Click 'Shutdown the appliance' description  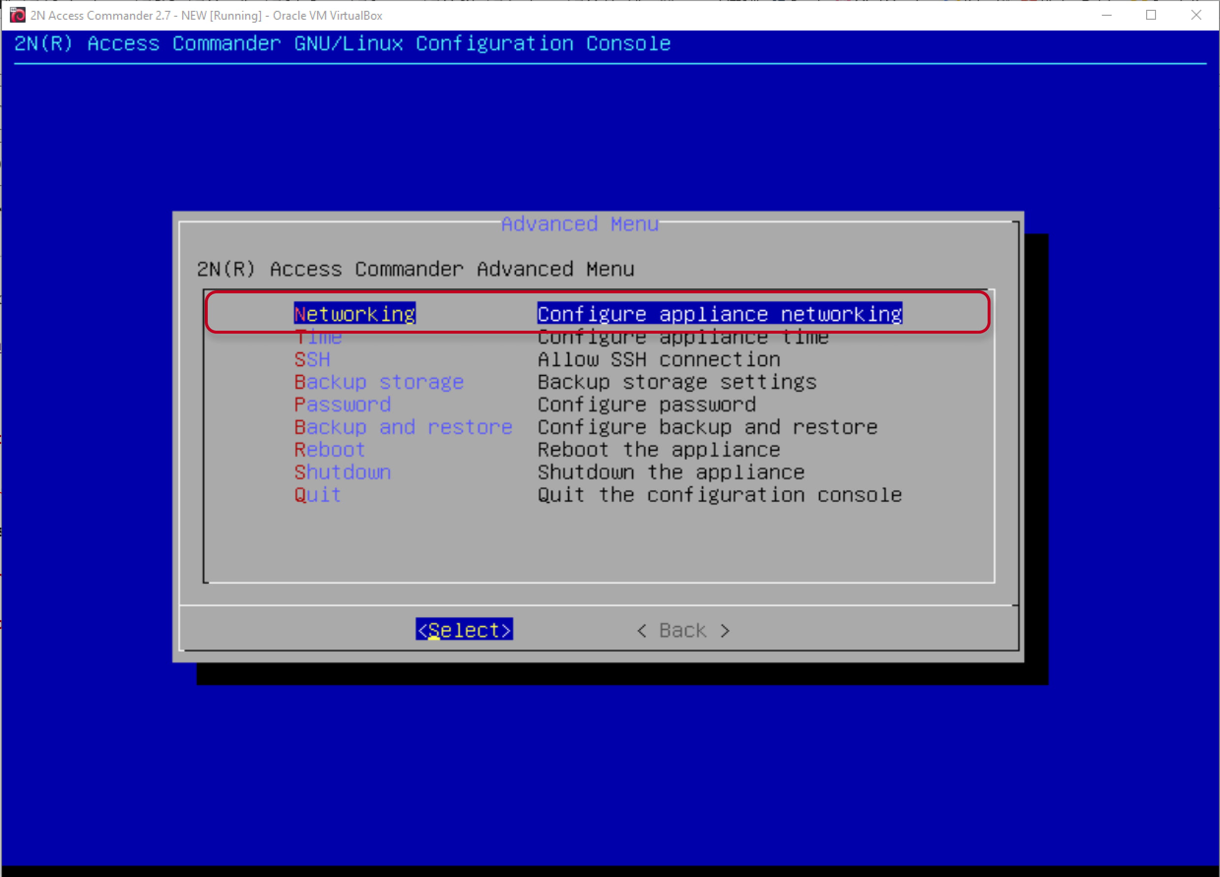[x=672, y=472]
